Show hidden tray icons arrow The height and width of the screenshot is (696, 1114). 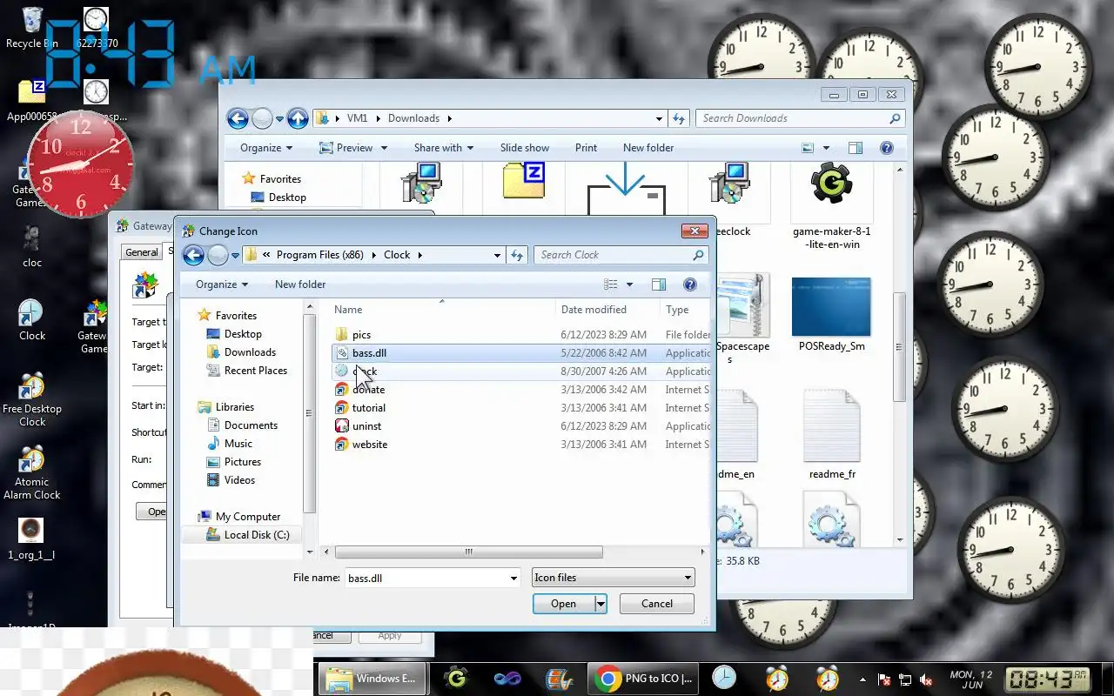coord(862,679)
